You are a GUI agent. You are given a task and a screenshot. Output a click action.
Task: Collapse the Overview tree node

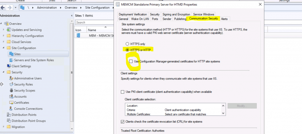click(1, 24)
